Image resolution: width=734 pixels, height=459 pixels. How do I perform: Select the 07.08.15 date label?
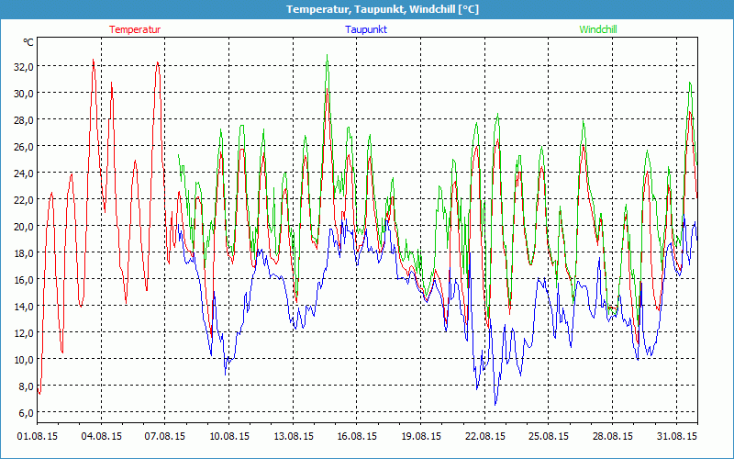click(166, 436)
